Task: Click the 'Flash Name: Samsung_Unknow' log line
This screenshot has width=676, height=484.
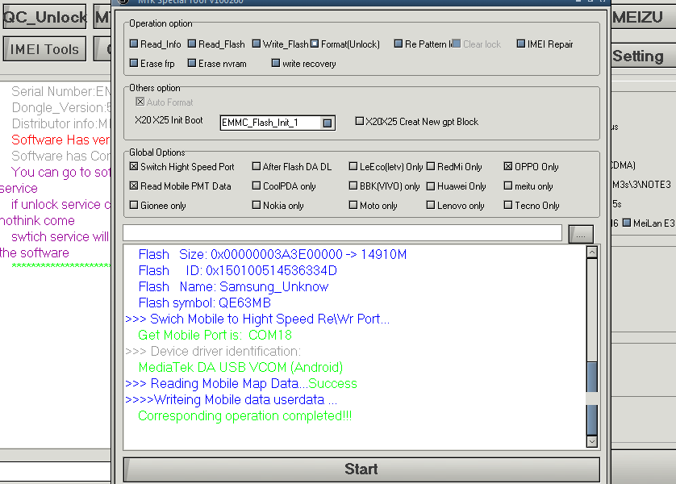Action: pyautogui.click(x=233, y=286)
